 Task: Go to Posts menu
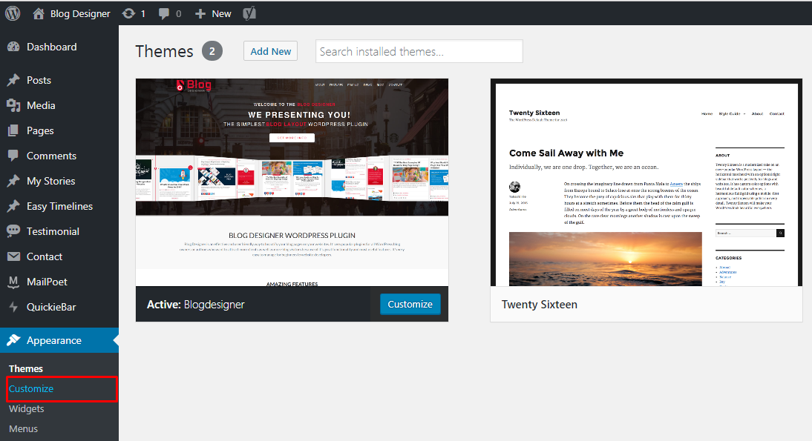point(39,80)
